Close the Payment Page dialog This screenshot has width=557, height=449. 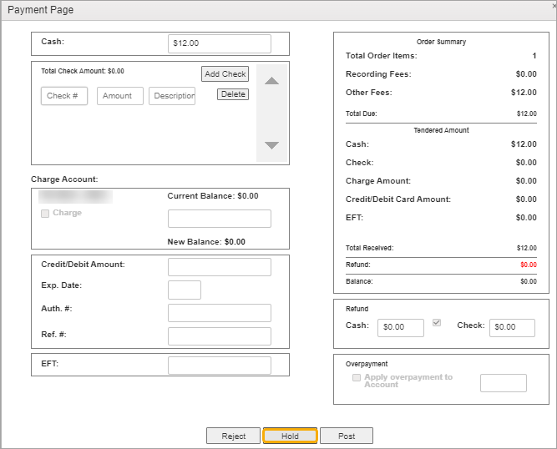click(x=554, y=5)
